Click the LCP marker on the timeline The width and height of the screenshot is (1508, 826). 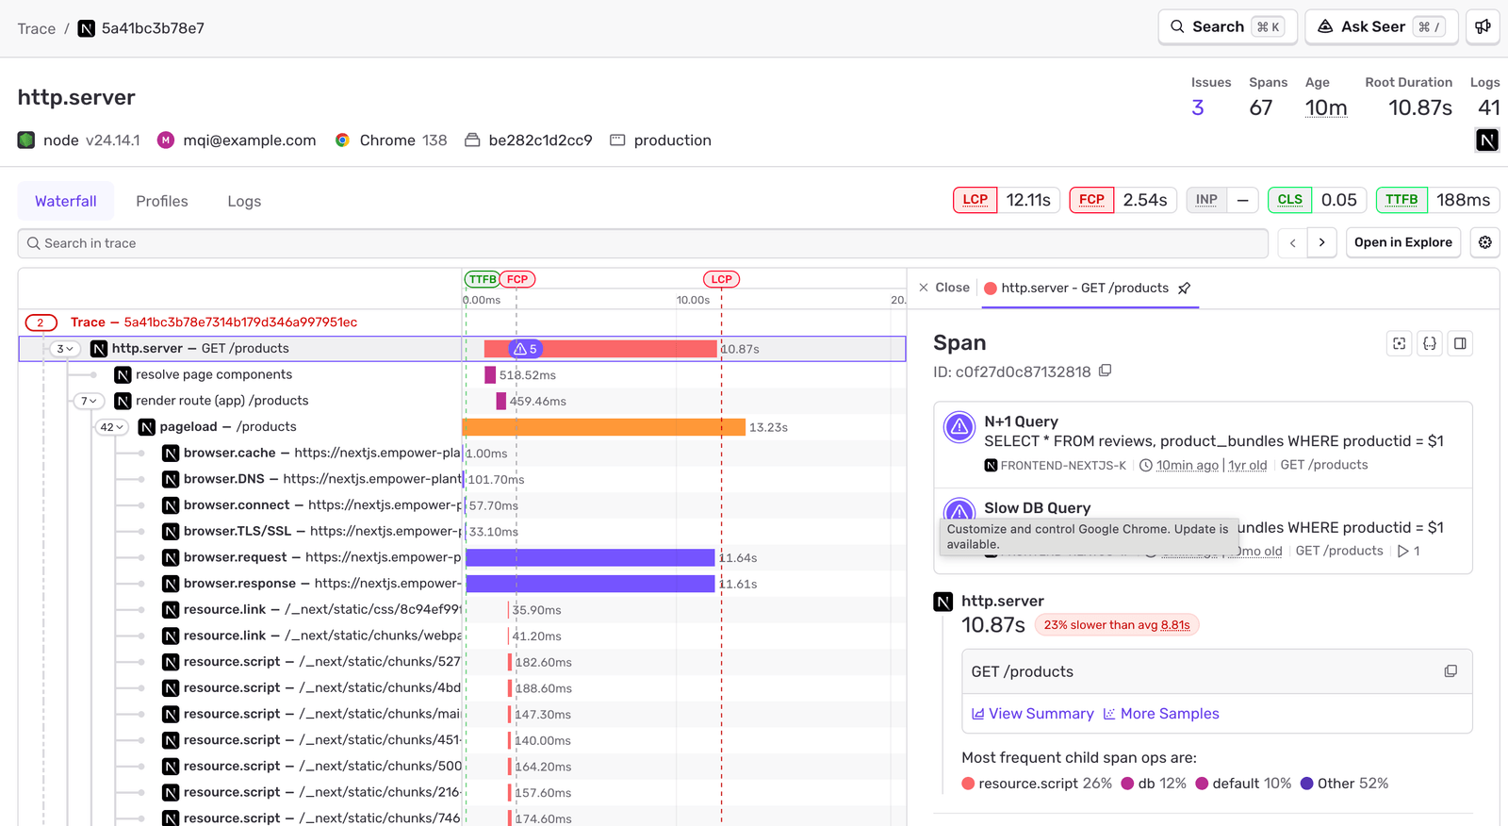[x=722, y=279]
